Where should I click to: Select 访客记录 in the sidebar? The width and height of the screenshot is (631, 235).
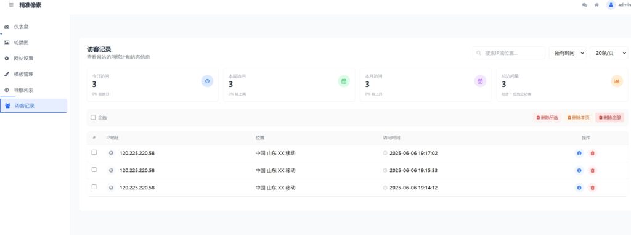[x=33, y=105]
